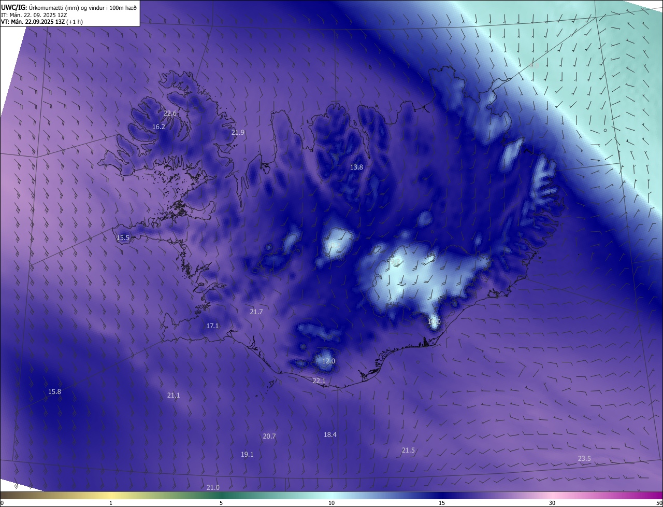Click the 20.7 map value

(269, 436)
